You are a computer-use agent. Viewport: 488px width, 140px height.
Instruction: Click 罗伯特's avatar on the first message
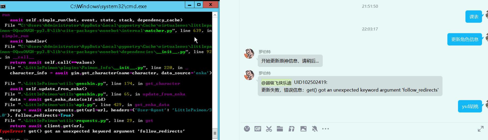(x=249, y=53)
